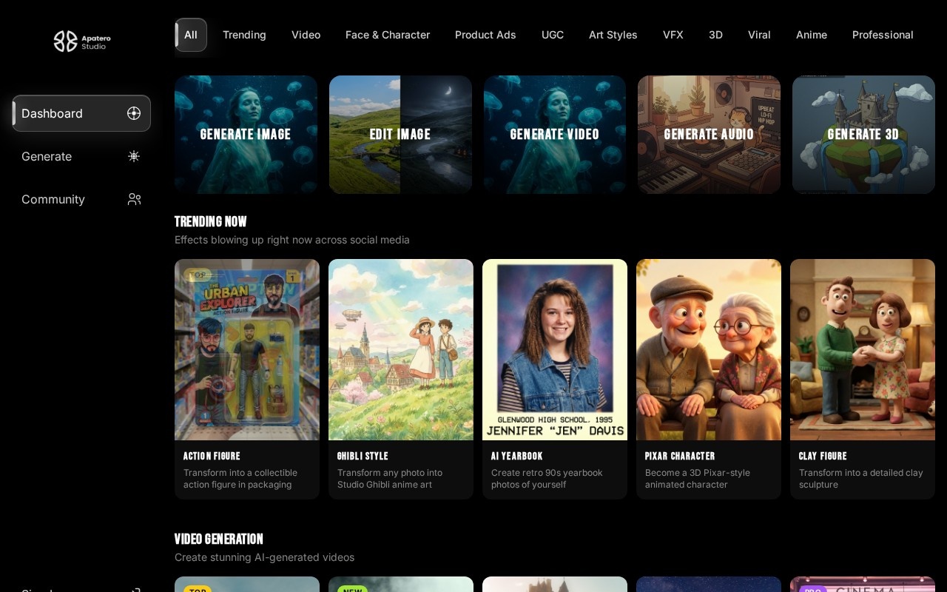Viewport: 947px width, 592px height.
Task: Open Community in sidebar
Action: click(81, 199)
